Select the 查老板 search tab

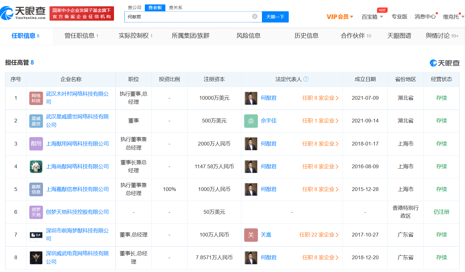click(155, 7)
